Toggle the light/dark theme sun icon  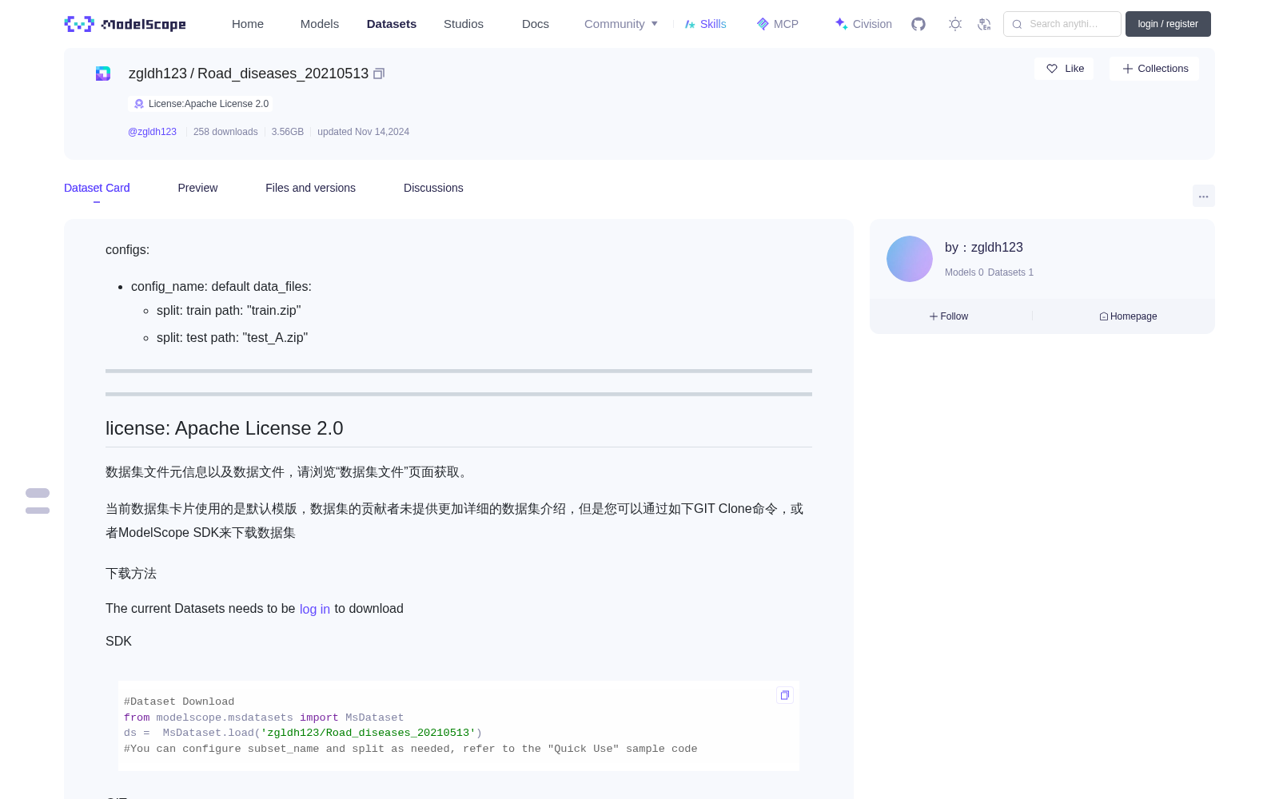(955, 24)
